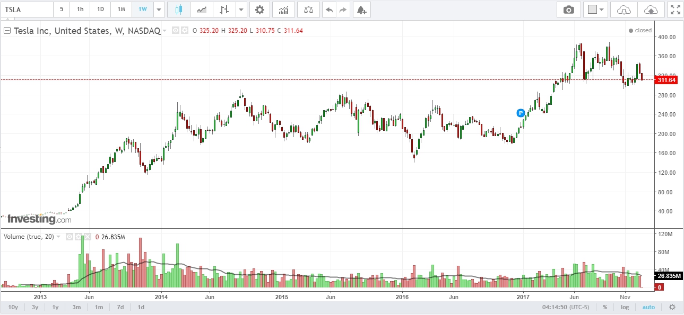The image size is (684, 315).
Task: Collapse the Tesla Inc legend box
Action: click(7, 31)
